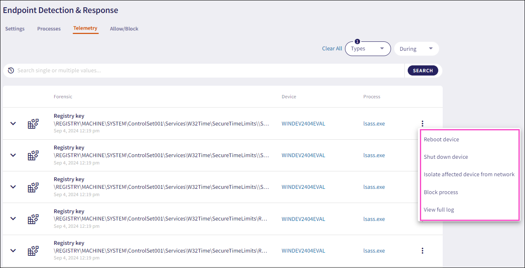Expand the third registry key row chevron
525x268 pixels.
pyautogui.click(x=13, y=187)
